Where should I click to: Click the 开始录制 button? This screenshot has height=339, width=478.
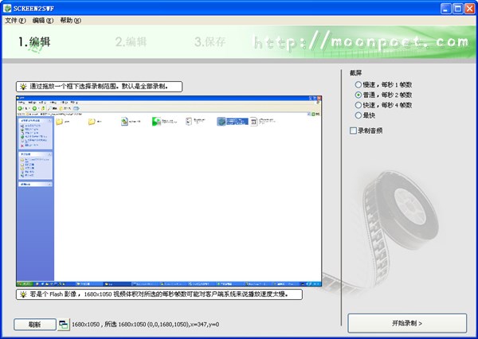point(407,323)
